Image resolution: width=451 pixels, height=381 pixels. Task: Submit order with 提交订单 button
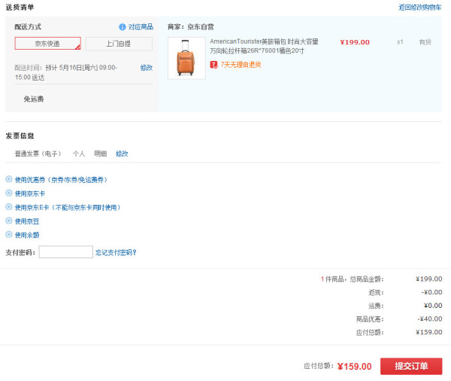coord(411,366)
